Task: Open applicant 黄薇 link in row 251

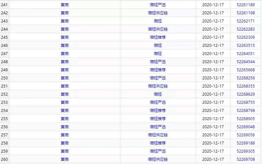Action: (x=65, y=86)
